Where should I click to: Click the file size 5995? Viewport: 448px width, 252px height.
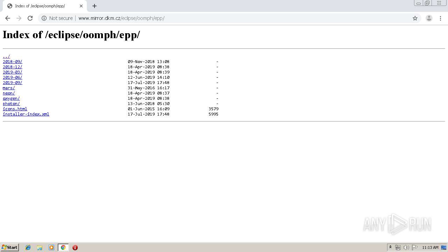[213, 114]
